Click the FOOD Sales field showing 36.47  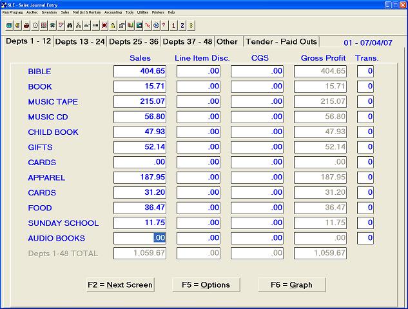140,208
